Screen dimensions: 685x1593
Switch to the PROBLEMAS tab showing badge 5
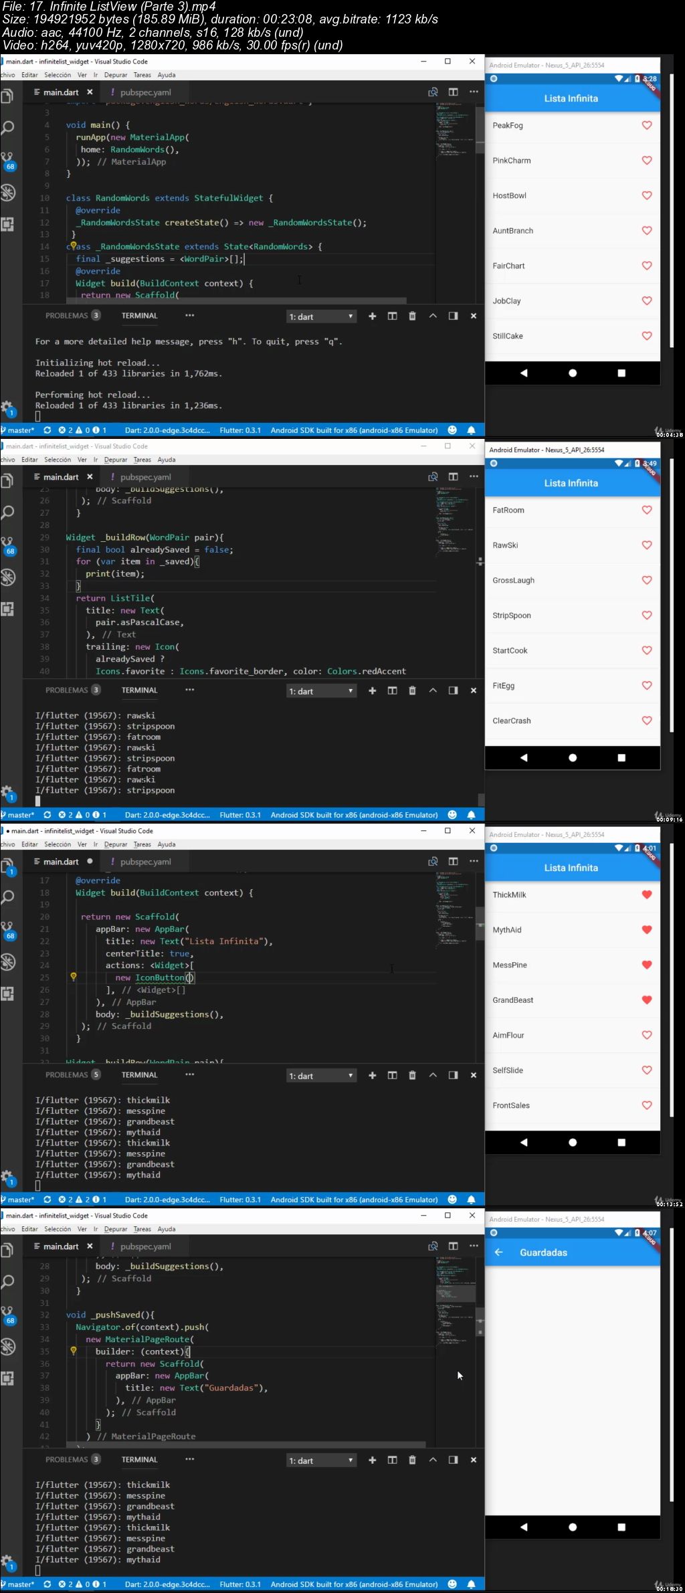point(72,1074)
